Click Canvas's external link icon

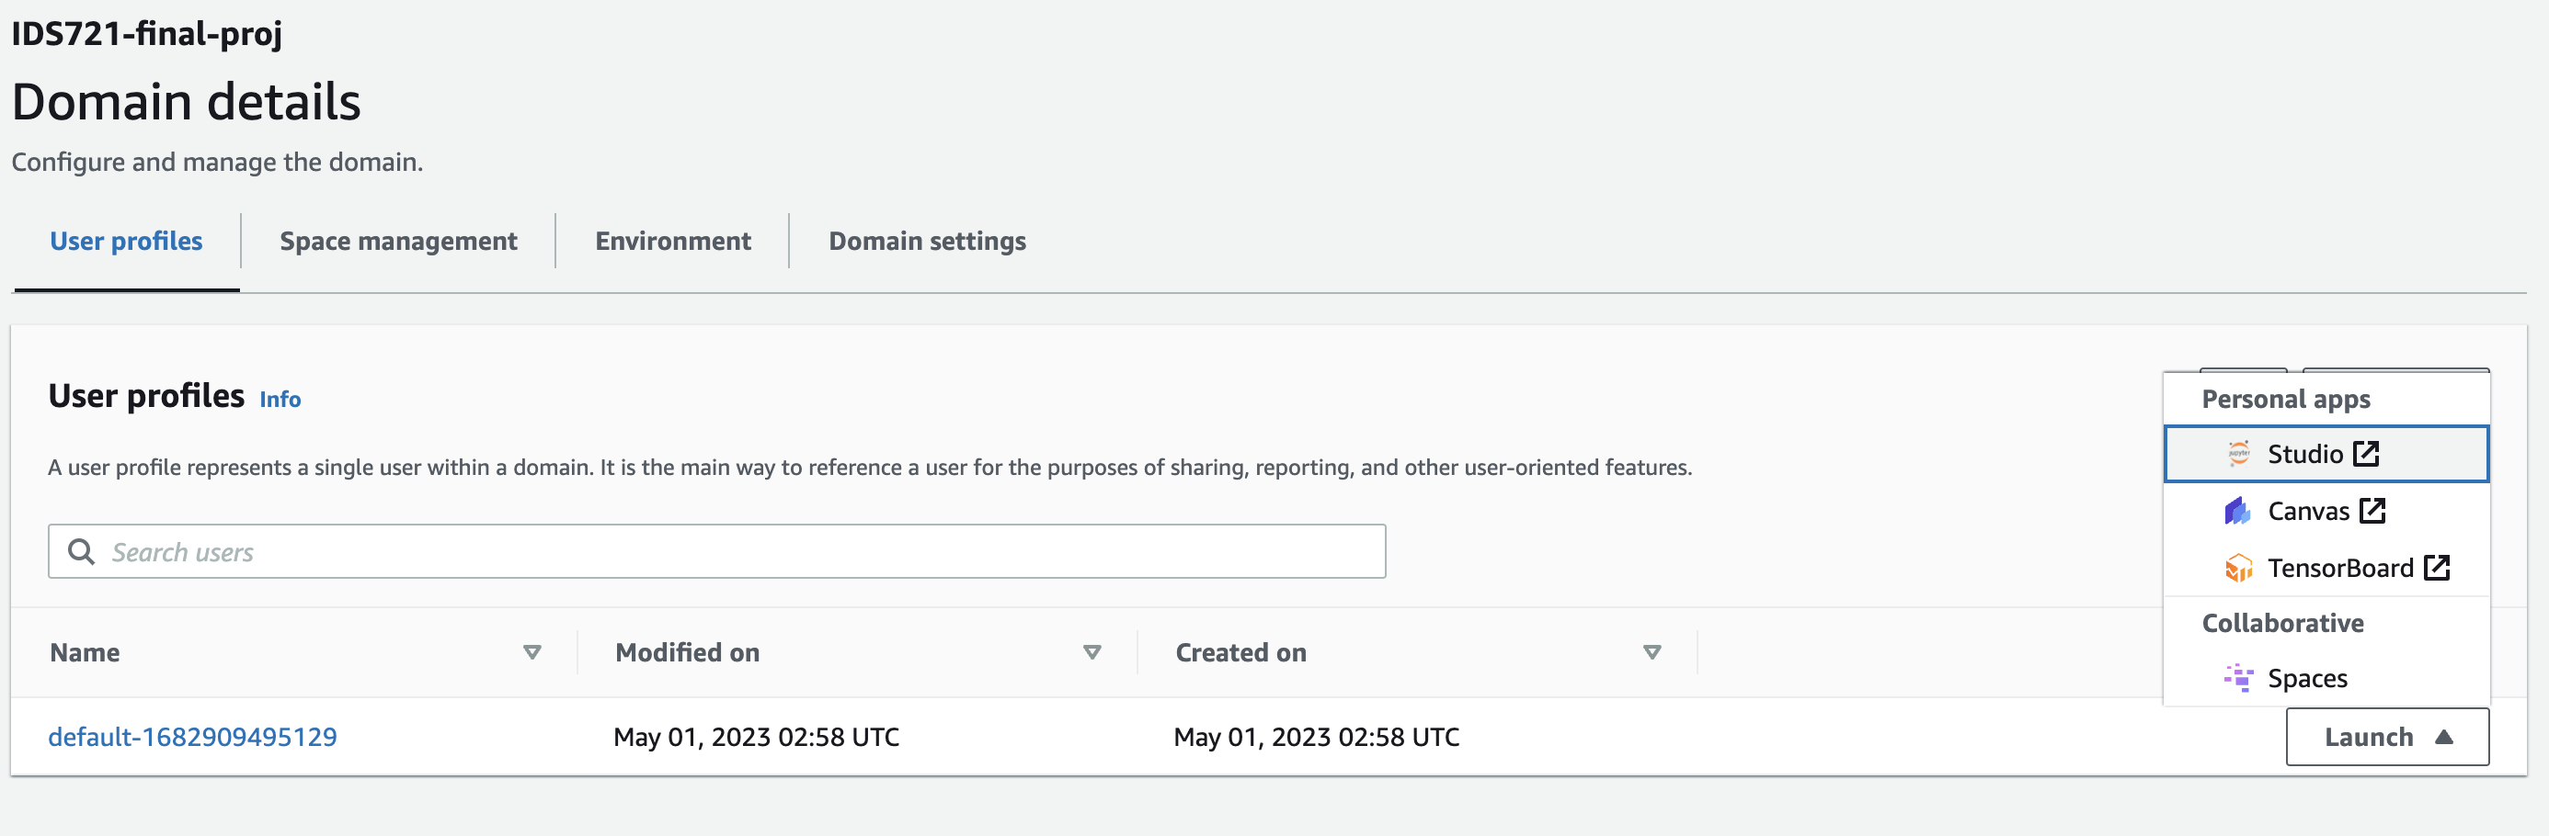point(2372,511)
